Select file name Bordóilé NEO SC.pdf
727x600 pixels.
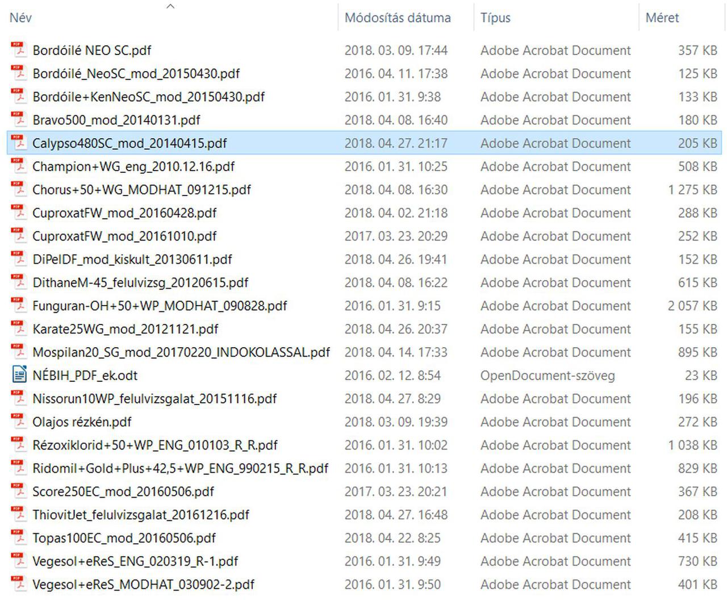[92, 51]
